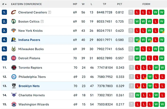The width and height of the screenshot is (167, 109).
Task: Click the Boston Celtics logo icon
Action: 14,22
